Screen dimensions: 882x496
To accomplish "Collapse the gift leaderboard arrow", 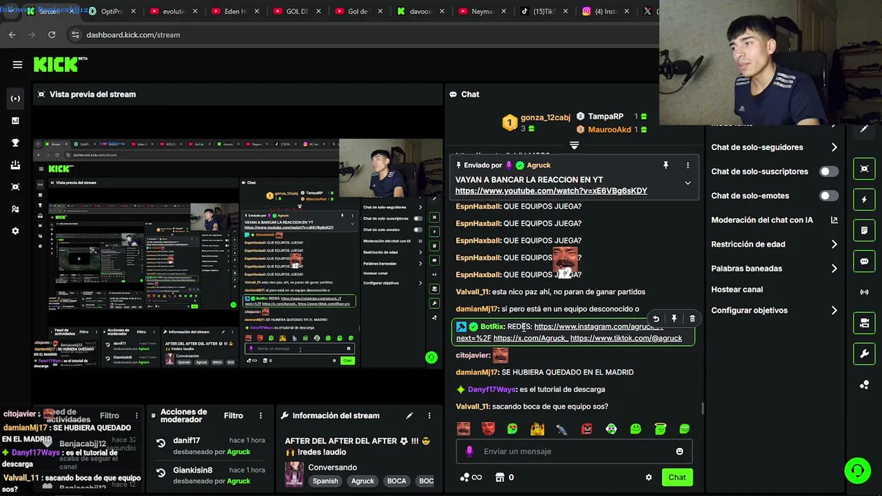I will point(574,145).
